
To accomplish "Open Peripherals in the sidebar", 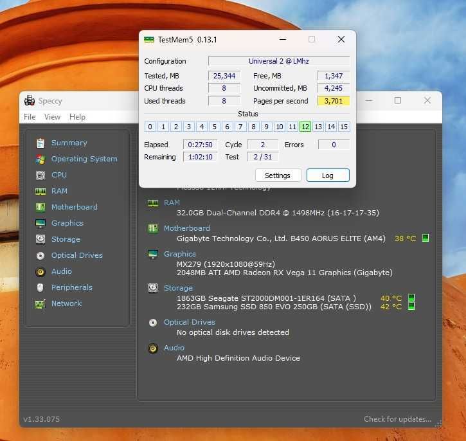I will pyautogui.click(x=72, y=287).
